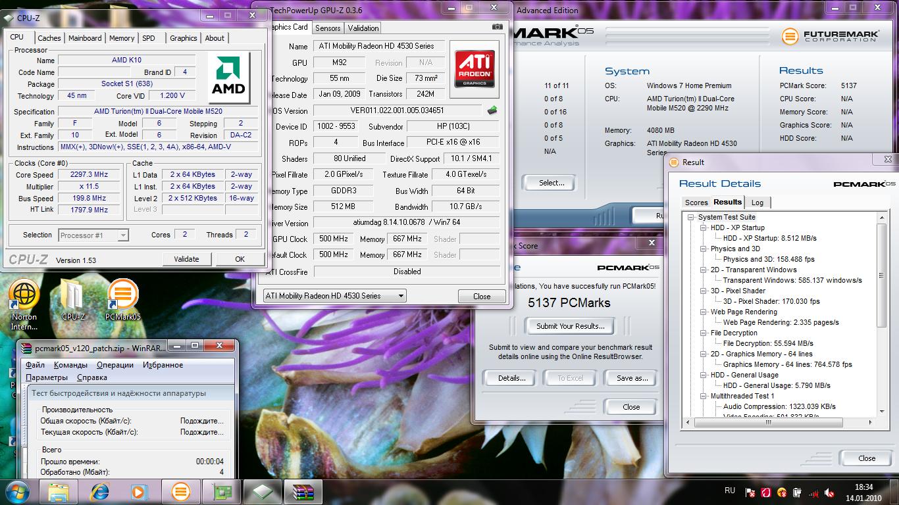This screenshot has height=505, width=899.
Task: Open the Команды menu in WinRAR
Action: (70, 365)
